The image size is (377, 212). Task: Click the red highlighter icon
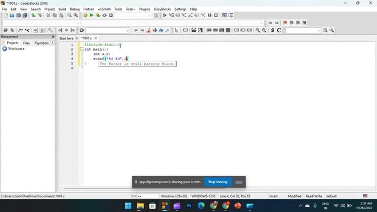pyautogui.click(x=148, y=30)
